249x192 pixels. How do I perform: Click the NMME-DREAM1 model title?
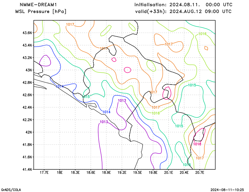click(38, 5)
